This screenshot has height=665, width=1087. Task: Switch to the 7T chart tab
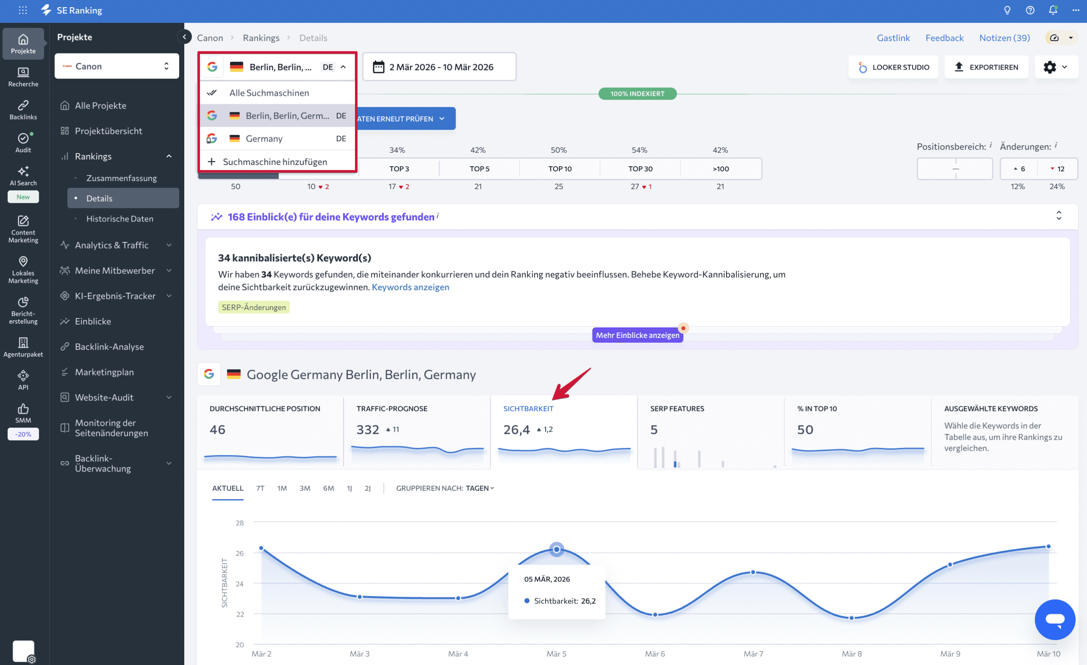click(260, 488)
